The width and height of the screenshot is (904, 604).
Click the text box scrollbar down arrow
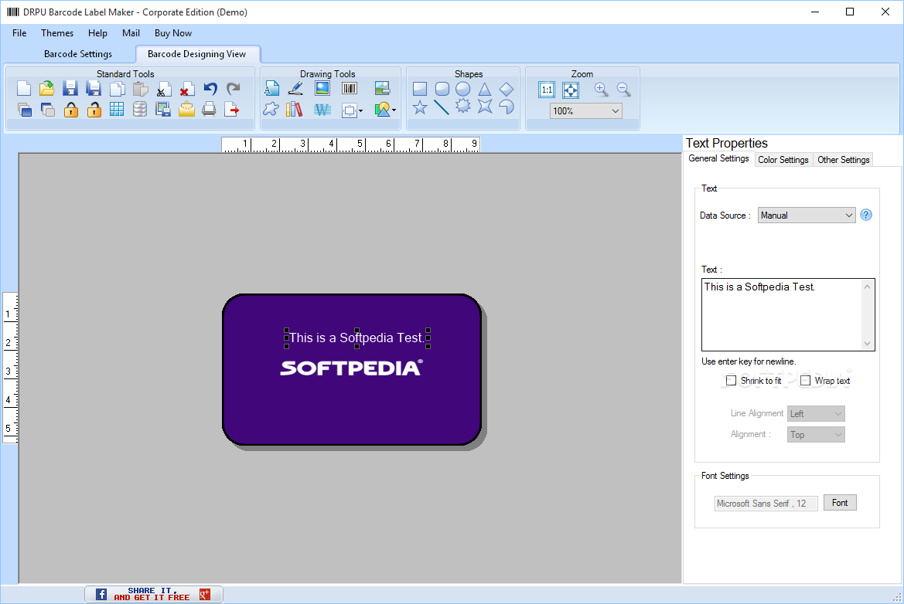867,344
